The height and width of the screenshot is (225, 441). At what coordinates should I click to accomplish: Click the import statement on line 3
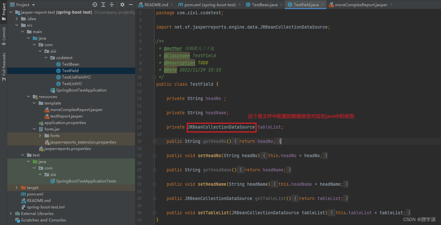coord(243,27)
